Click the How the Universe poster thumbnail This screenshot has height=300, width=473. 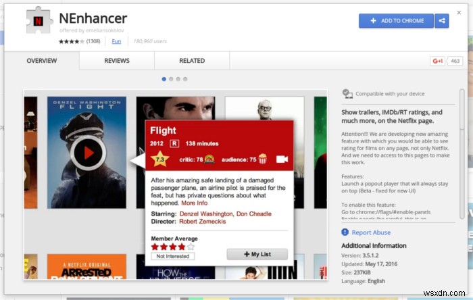coord(176,266)
